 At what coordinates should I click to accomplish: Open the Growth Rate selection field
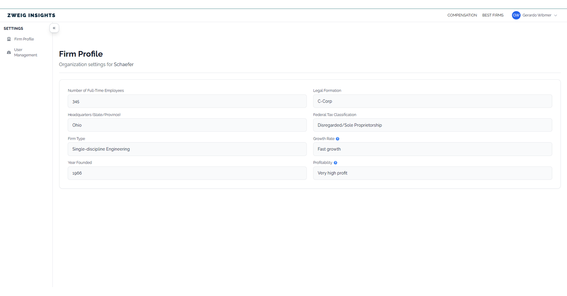pyautogui.click(x=432, y=149)
